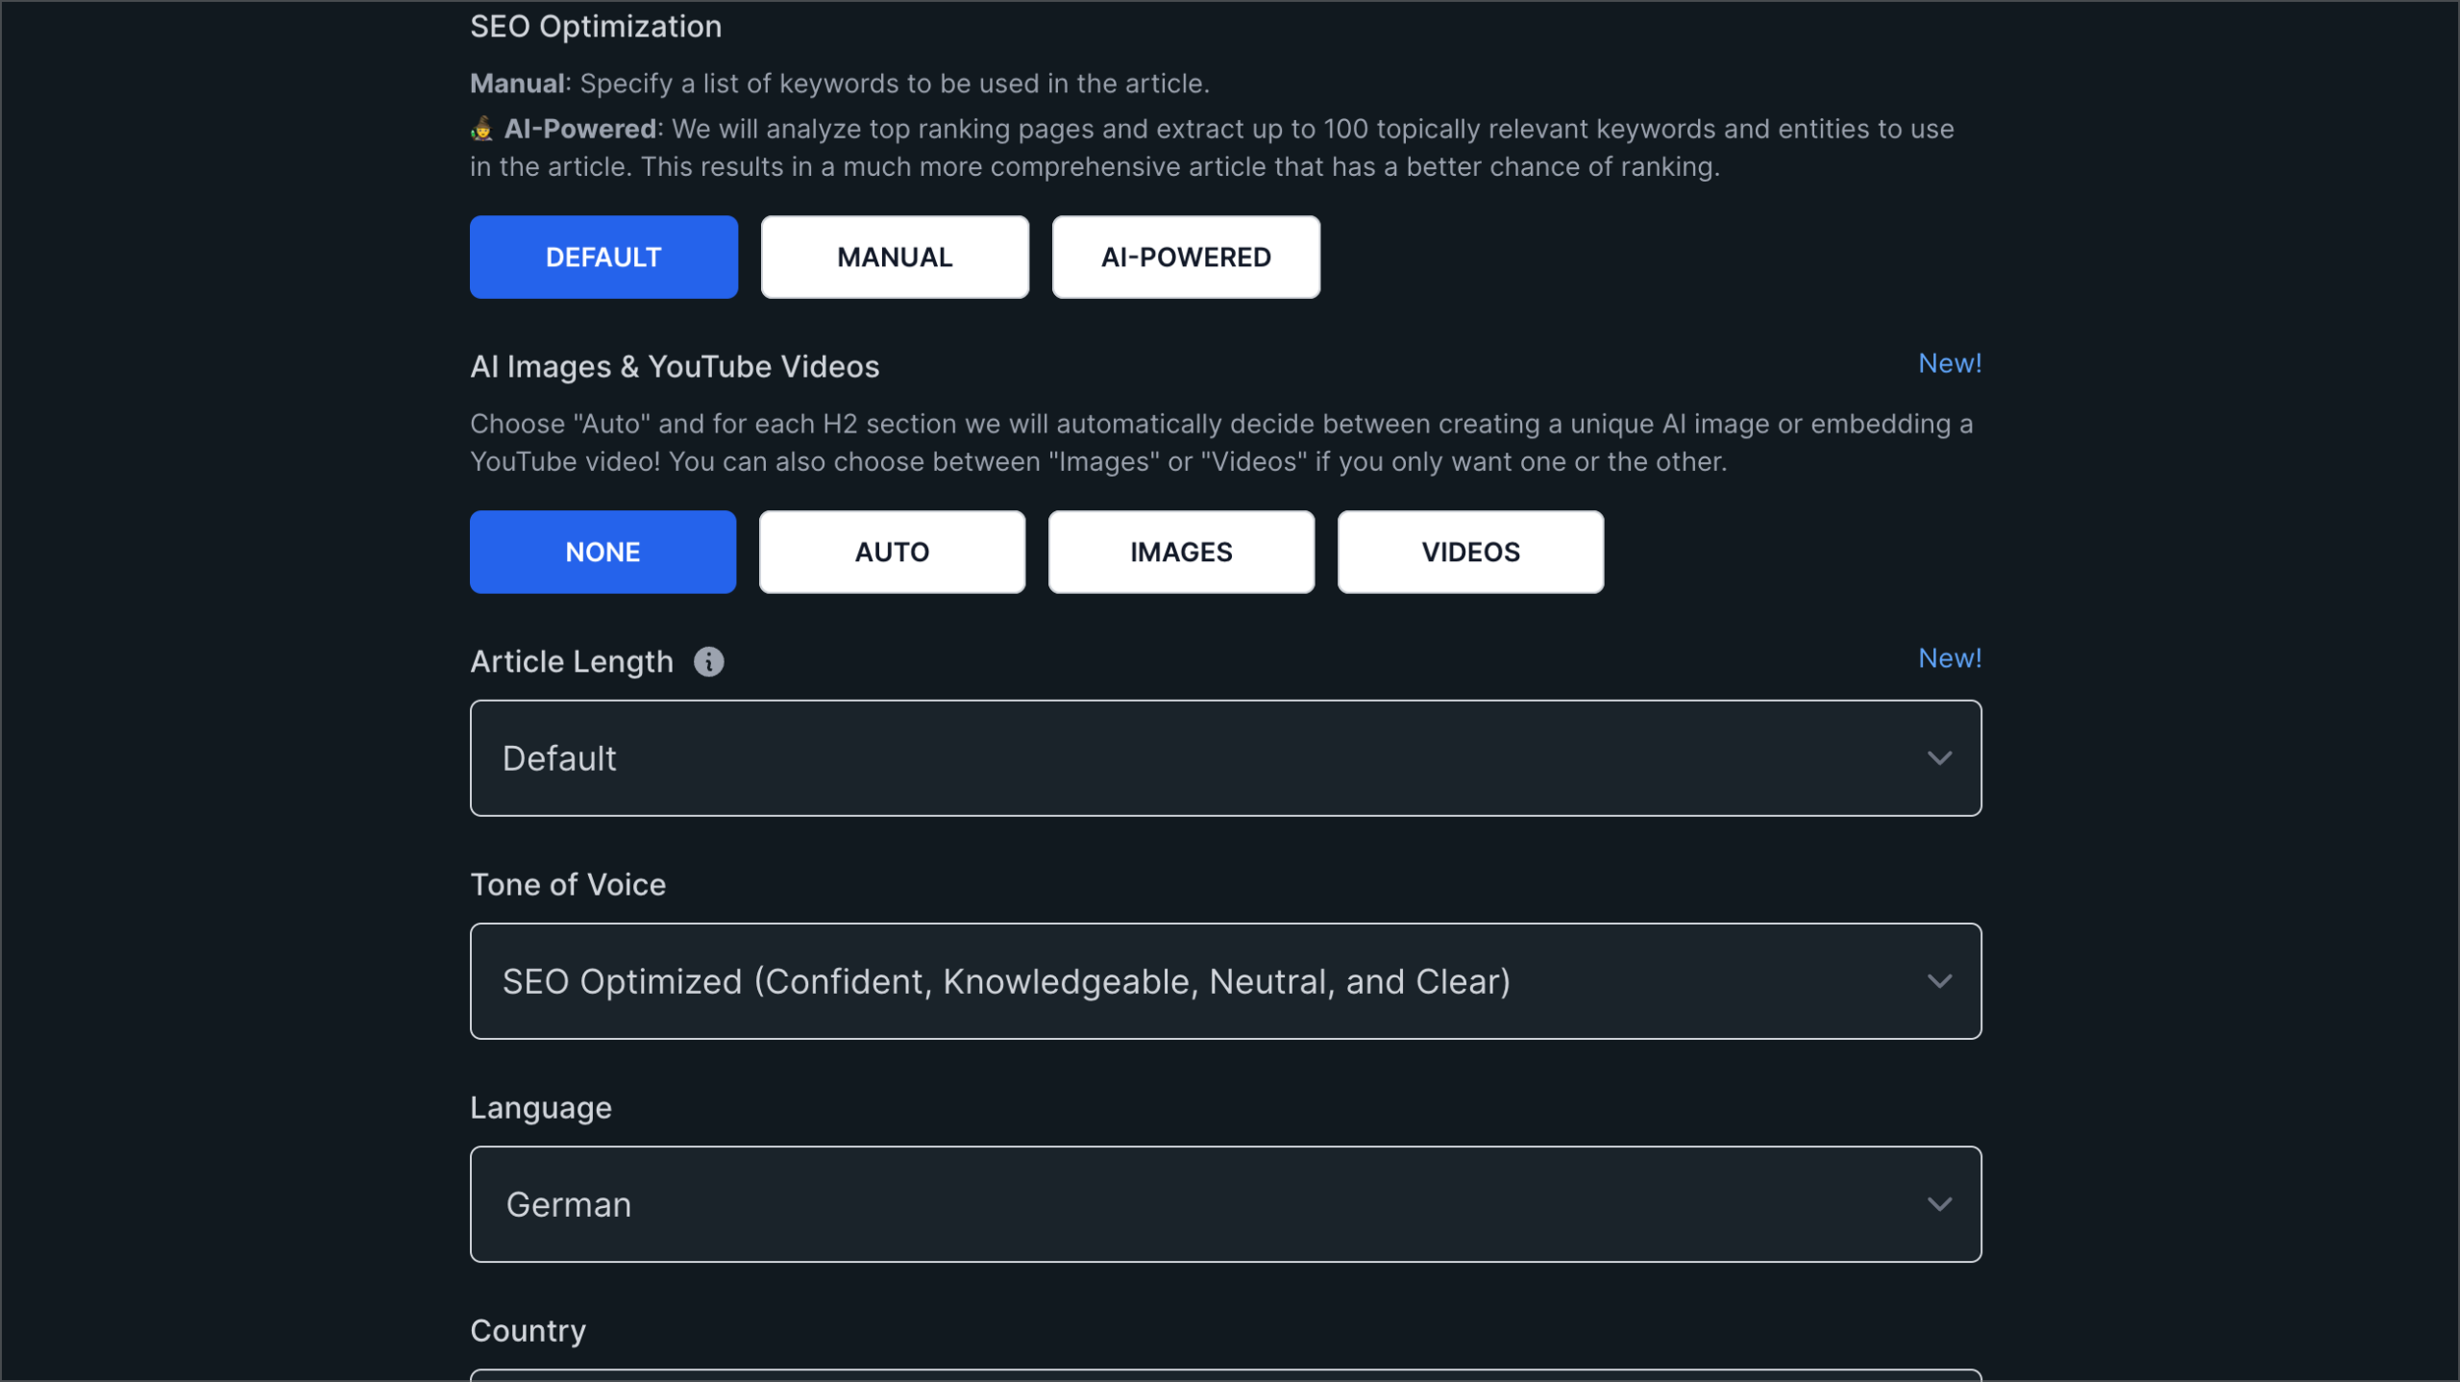Click the Language dropdown chevron arrow
Viewport: 2460px width, 1382px height.
pos(1939,1204)
